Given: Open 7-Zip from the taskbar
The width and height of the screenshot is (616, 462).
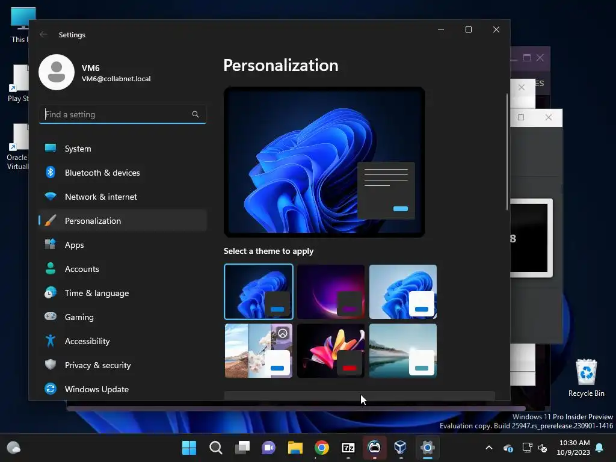Looking at the screenshot, I should (x=348, y=448).
